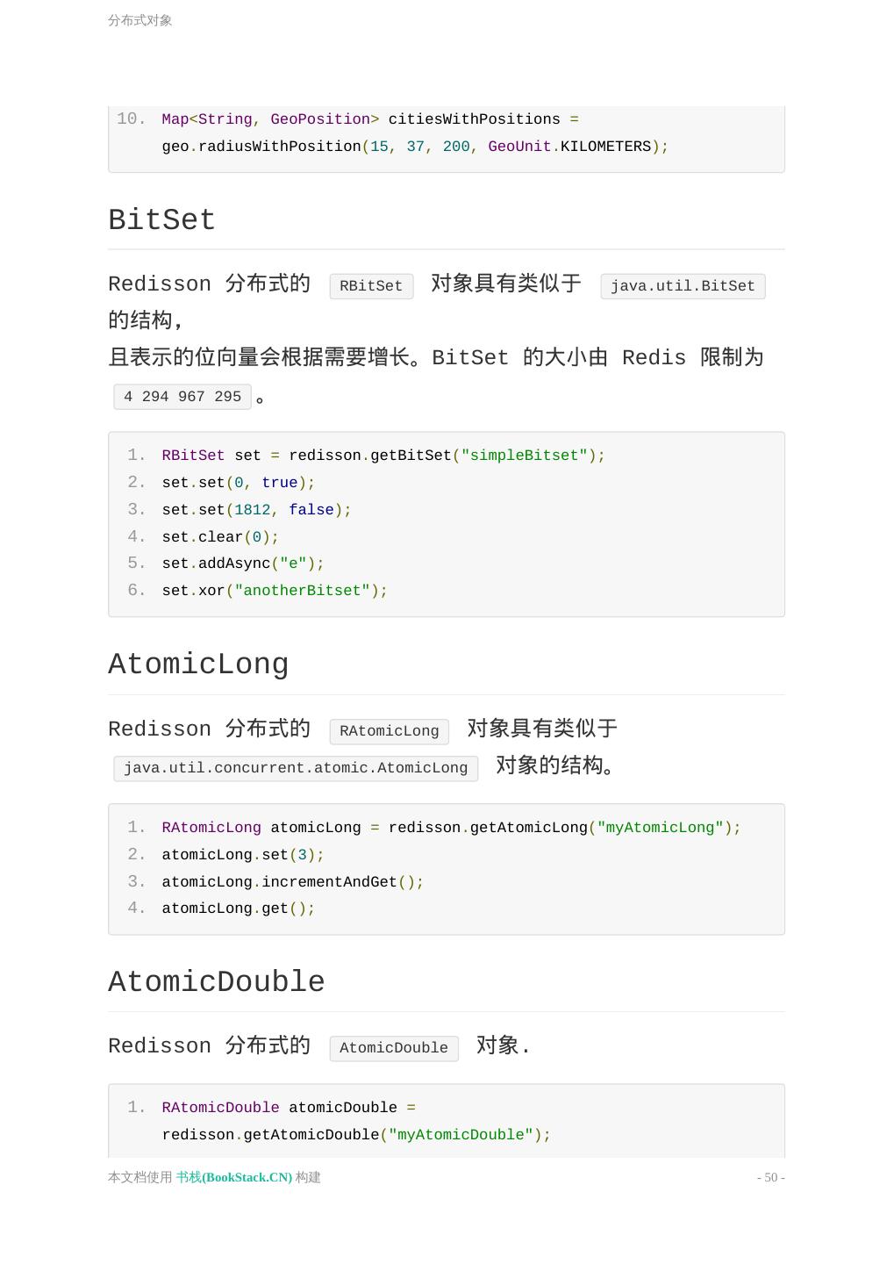
Task: Click the AtomicLong section heading
Action: (198, 664)
